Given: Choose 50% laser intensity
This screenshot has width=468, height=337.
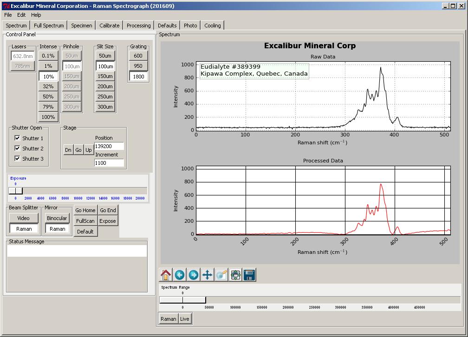Looking at the screenshot, I should (48, 97).
